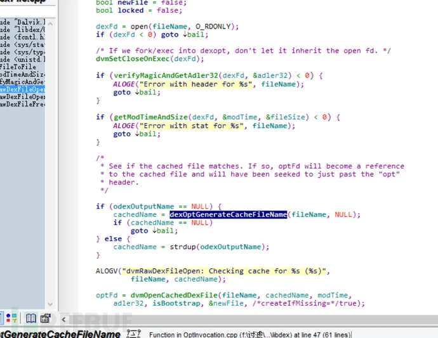Select the "libdex/" include row in symbol list
This screenshot has height=338, width=438.
tap(22, 30)
